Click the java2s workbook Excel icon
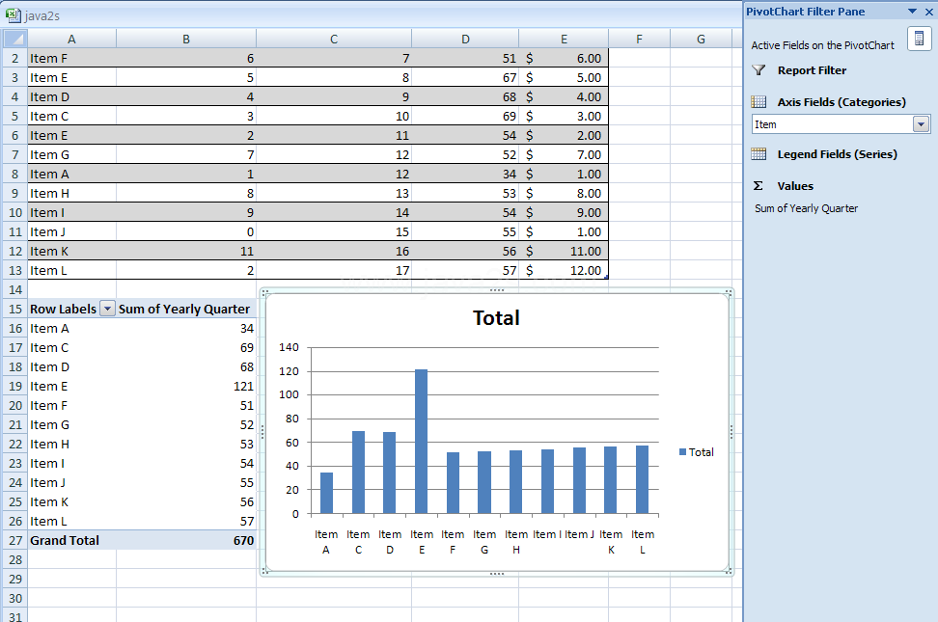This screenshot has height=622, width=938. click(14, 15)
